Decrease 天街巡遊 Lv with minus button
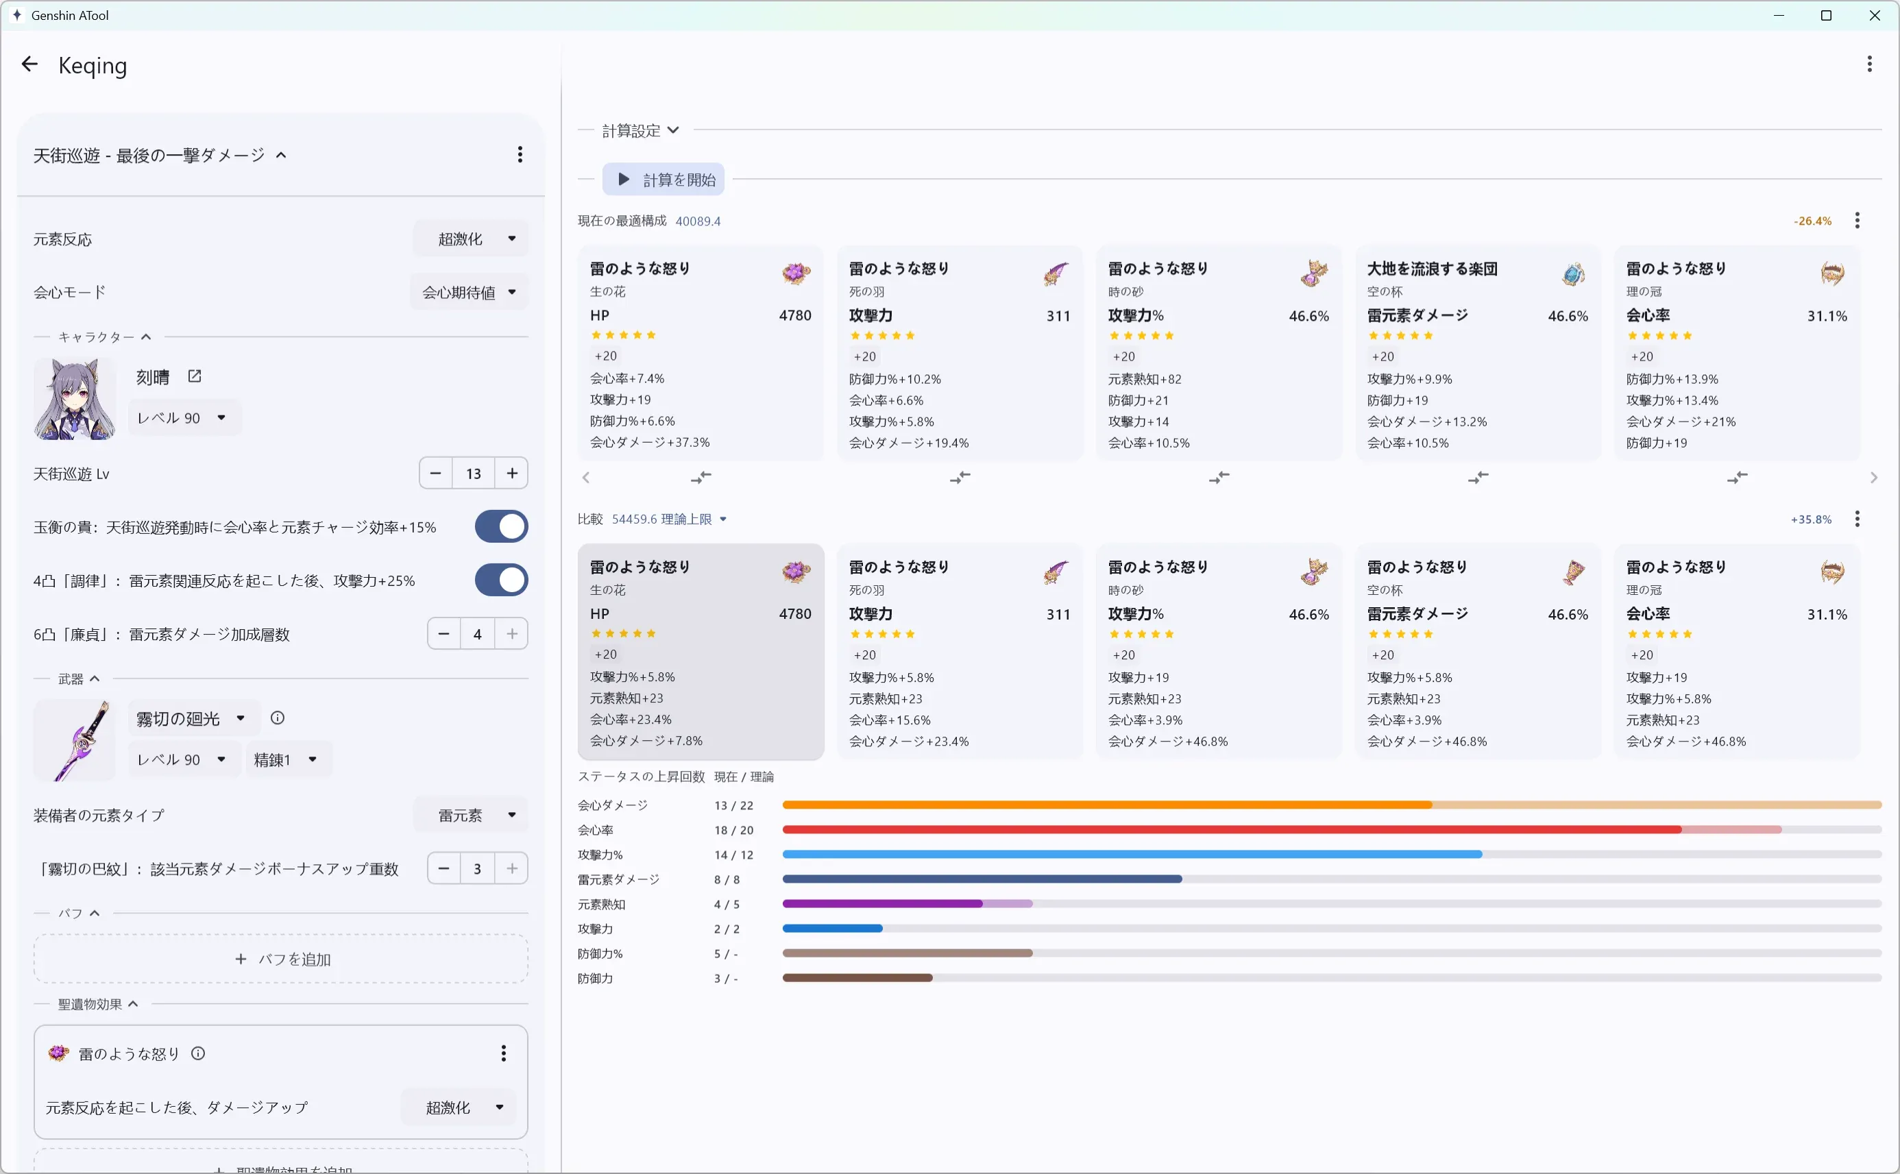The height and width of the screenshot is (1174, 1900). point(436,473)
